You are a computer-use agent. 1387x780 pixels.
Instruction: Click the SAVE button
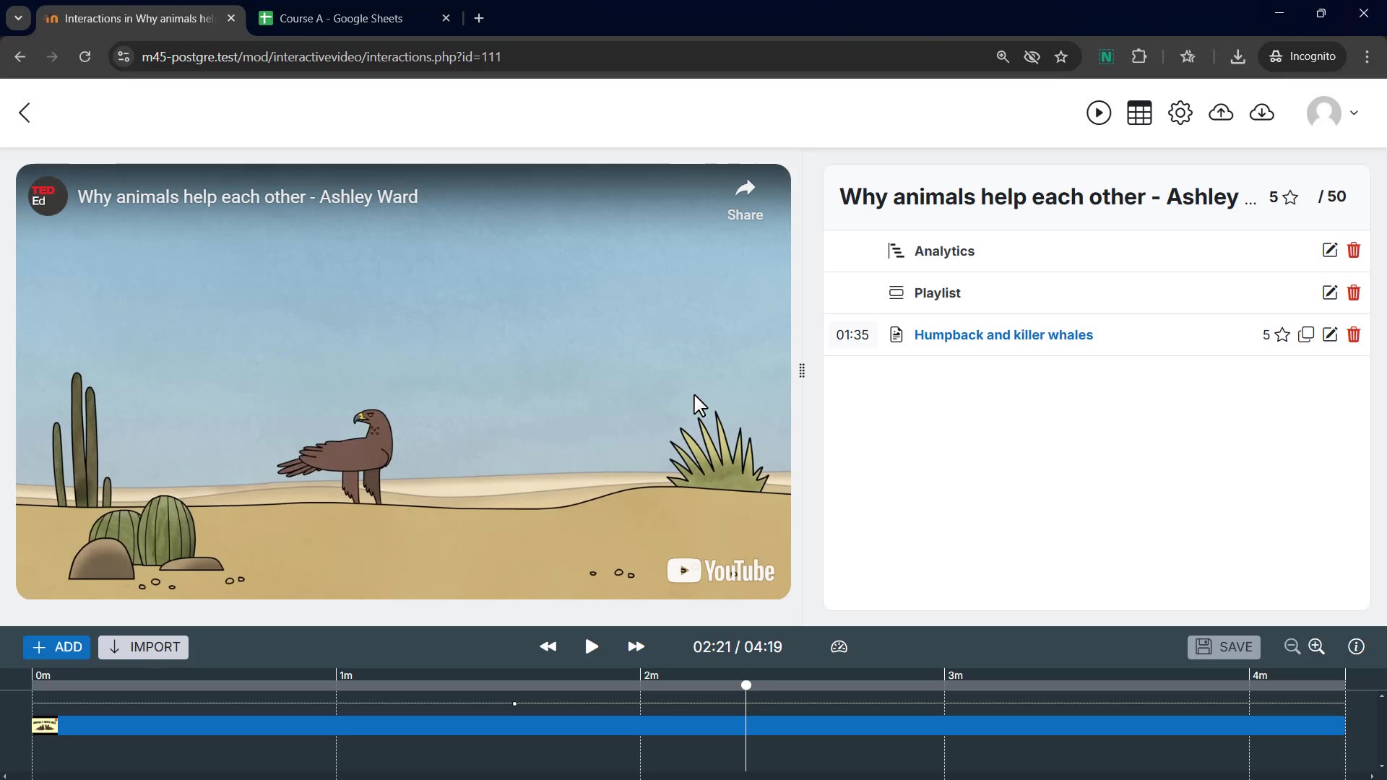point(1224,647)
